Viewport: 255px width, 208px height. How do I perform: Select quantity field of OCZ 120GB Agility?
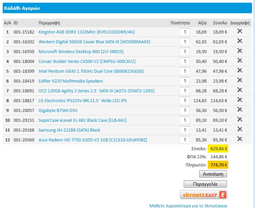(185, 91)
